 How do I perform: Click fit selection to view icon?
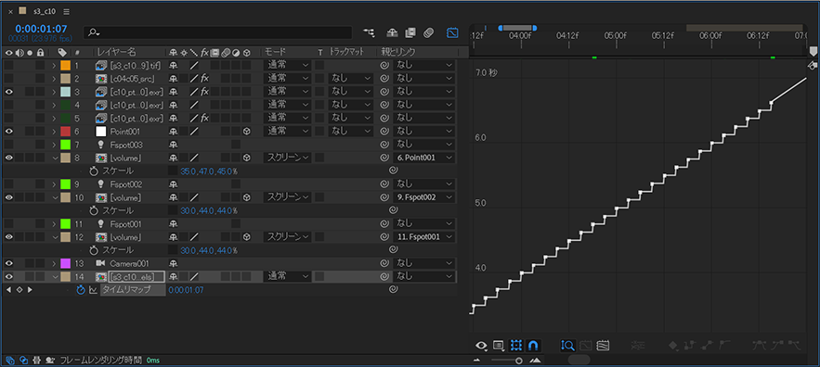click(x=586, y=346)
